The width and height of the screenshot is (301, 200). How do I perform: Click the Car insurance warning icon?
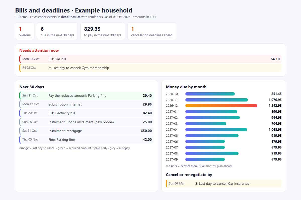click(x=196, y=183)
